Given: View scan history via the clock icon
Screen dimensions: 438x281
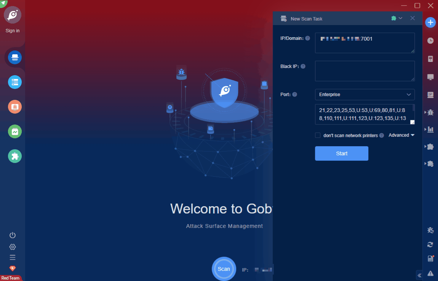Looking at the screenshot, I should click(x=430, y=40).
